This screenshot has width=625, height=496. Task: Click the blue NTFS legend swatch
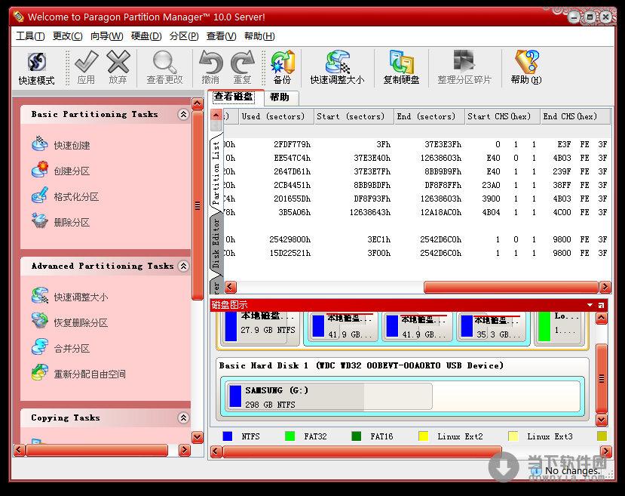pyautogui.click(x=228, y=436)
